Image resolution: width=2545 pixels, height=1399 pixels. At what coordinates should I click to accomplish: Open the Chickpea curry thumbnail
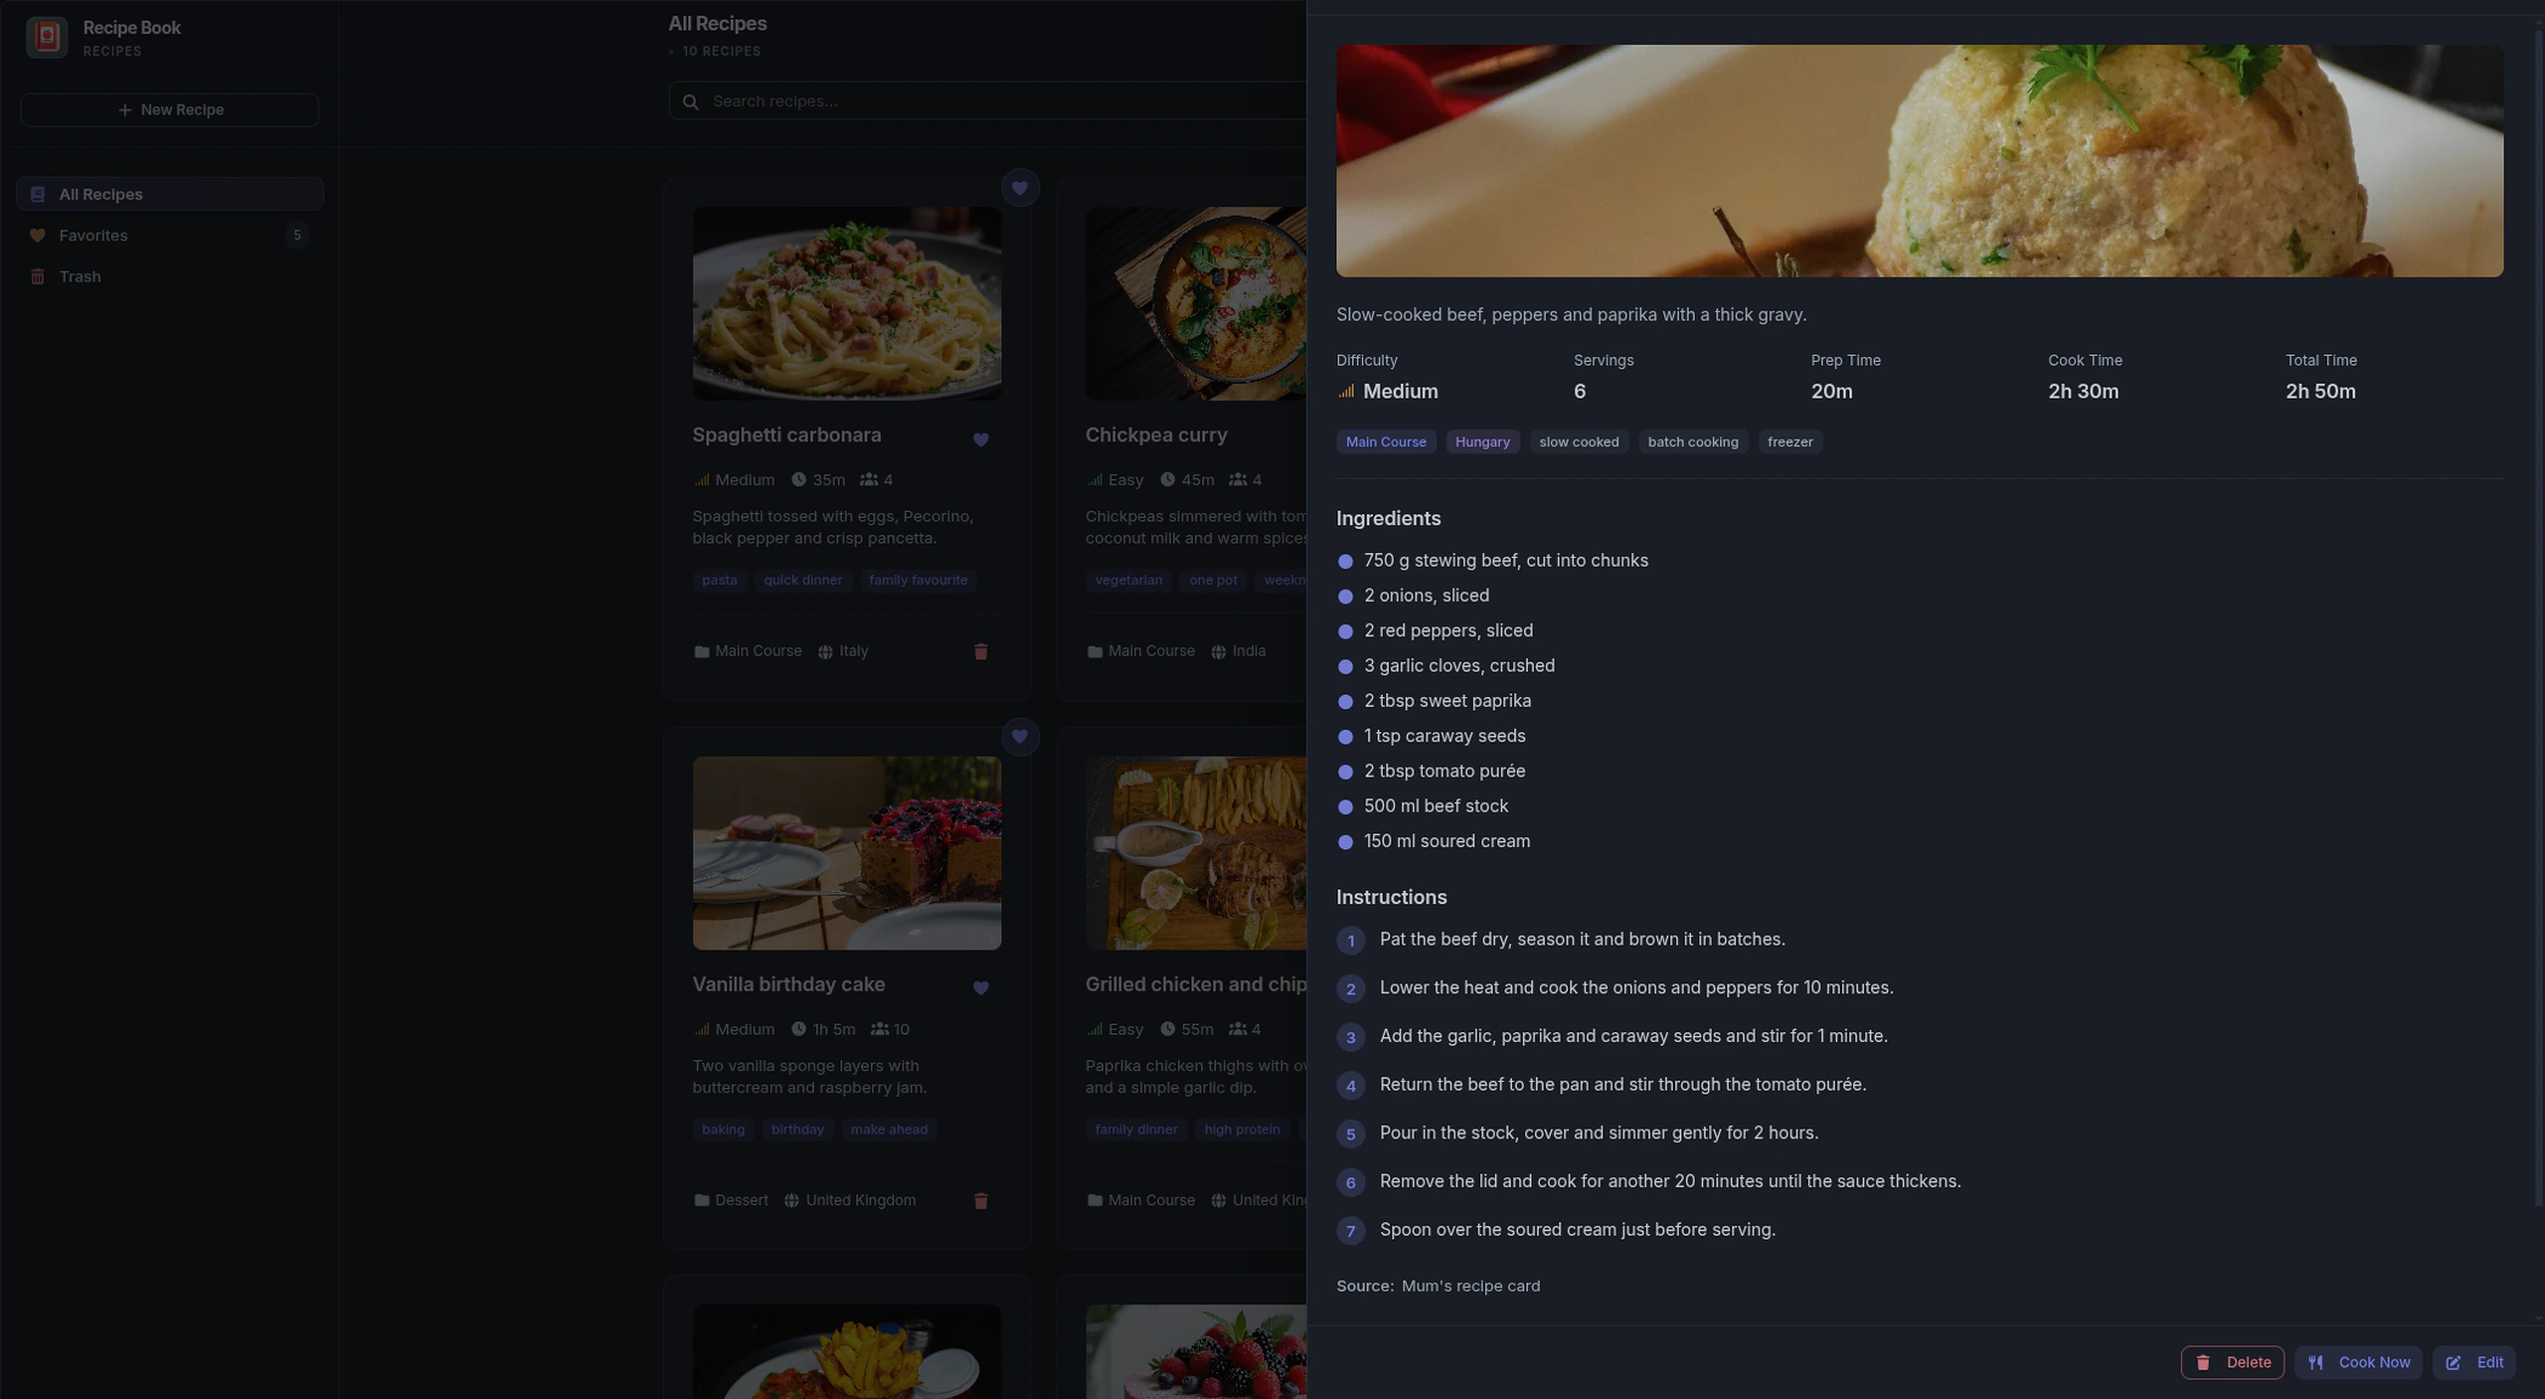[1196, 303]
